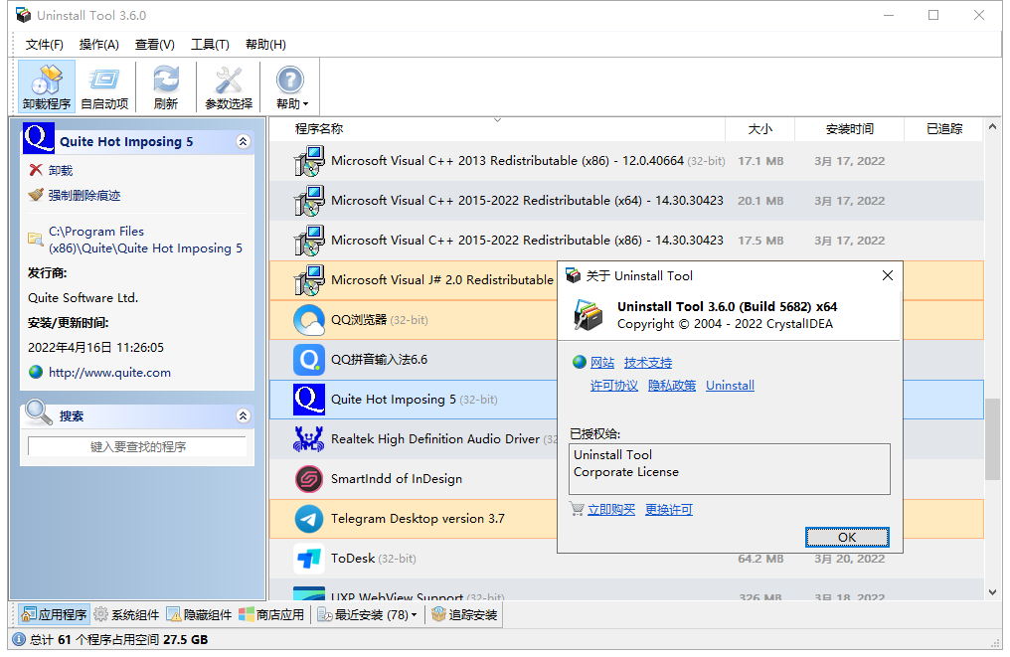Open the 隐私政策 privacy policy link
The height and width of the screenshot is (657, 1010).
(x=672, y=386)
